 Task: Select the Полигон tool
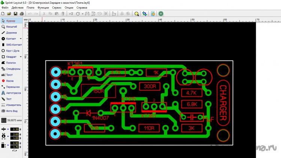click(x=10, y=63)
